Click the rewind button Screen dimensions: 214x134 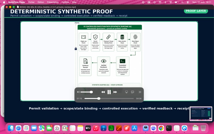tap(103, 92)
